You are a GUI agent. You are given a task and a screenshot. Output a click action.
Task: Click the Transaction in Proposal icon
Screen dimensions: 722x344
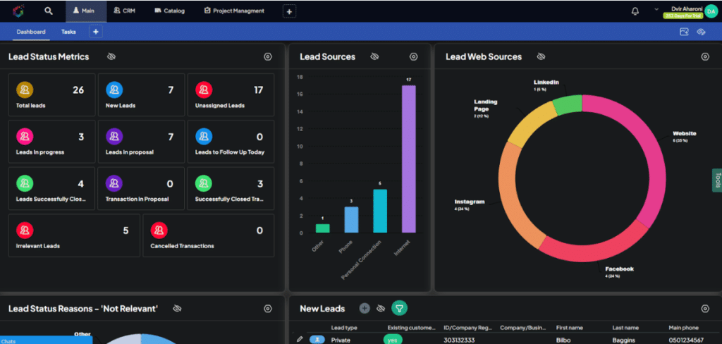point(114,183)
